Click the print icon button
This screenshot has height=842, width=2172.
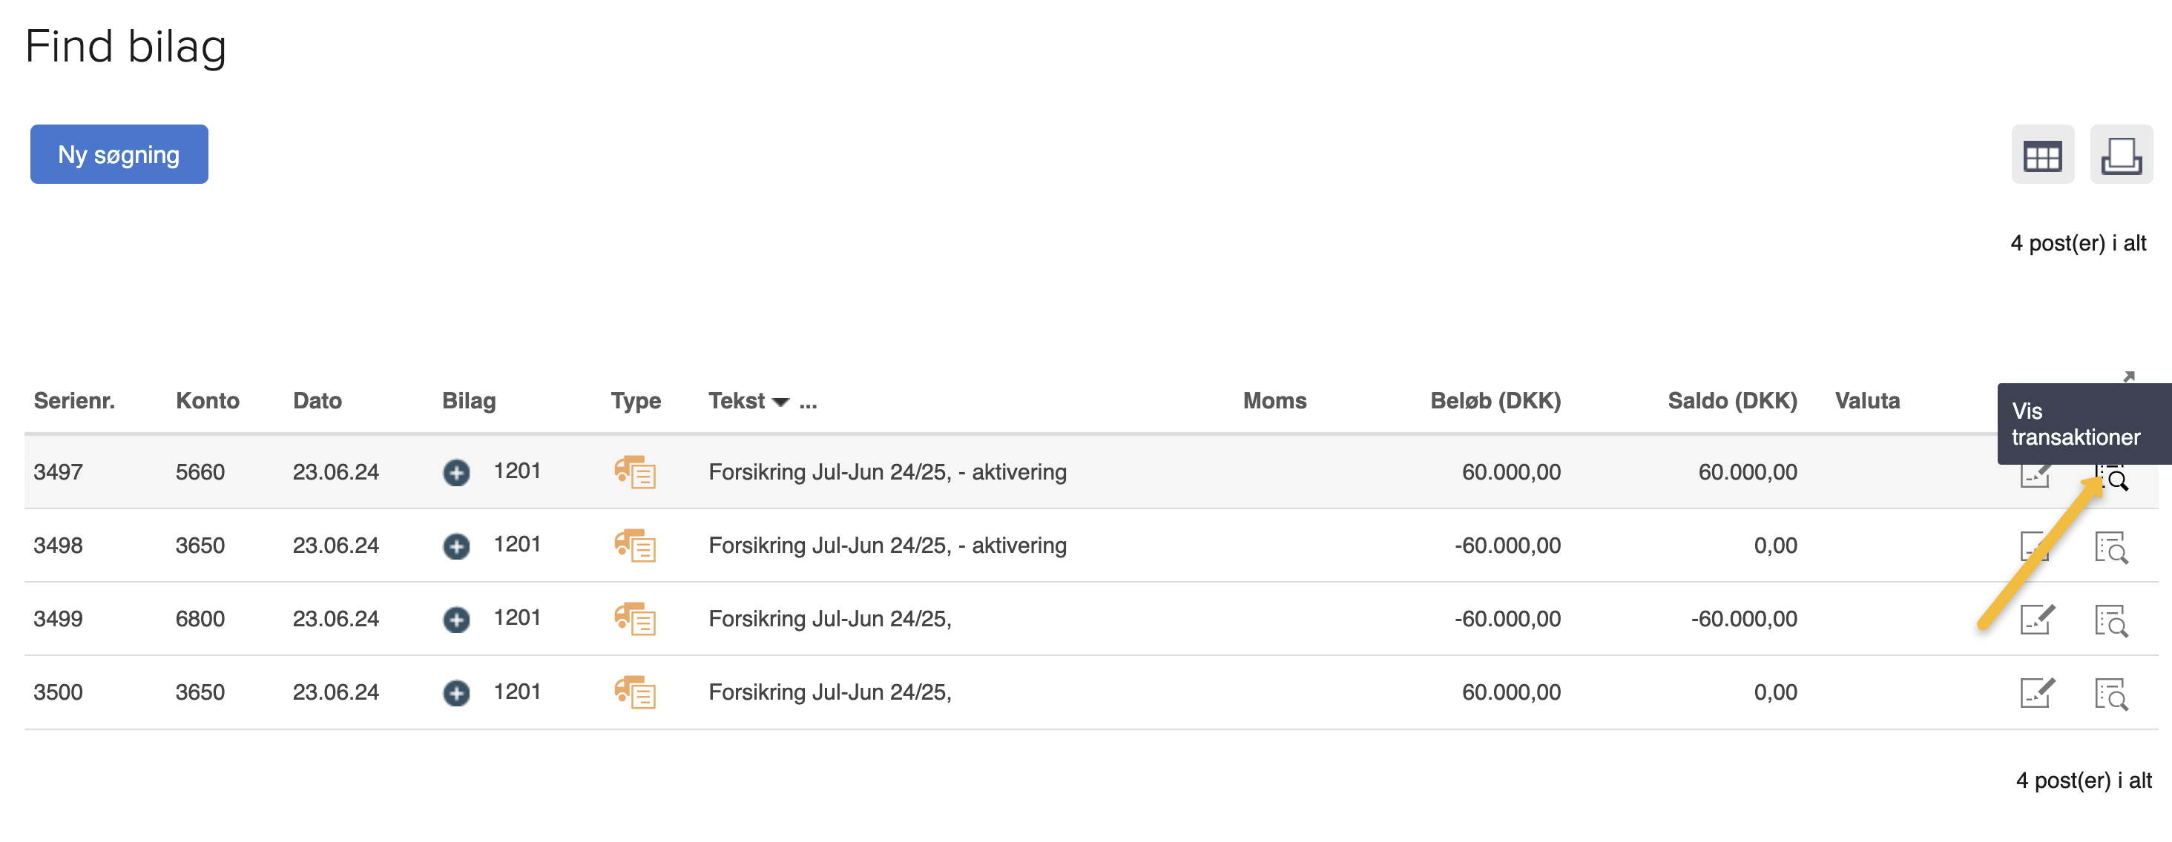(2120, 155)
